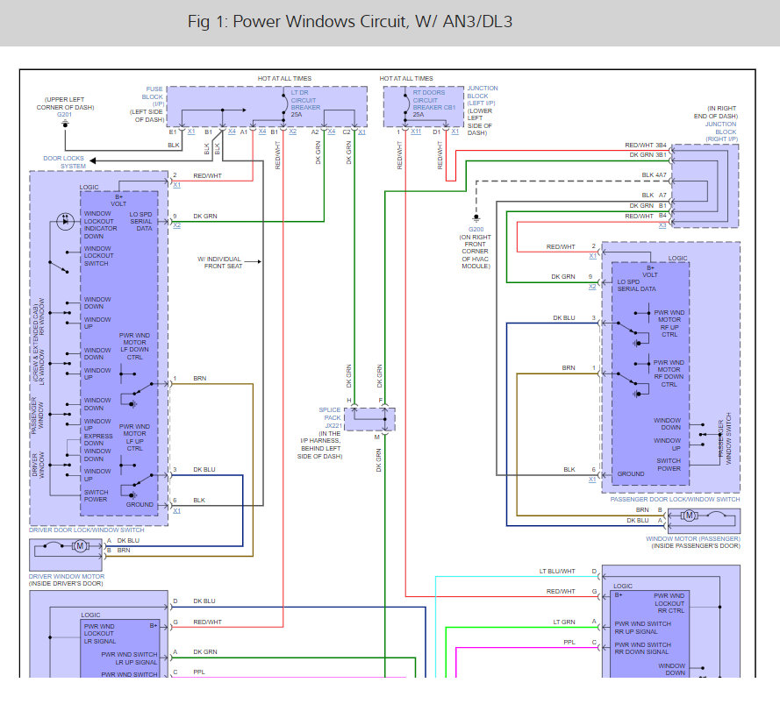Open the DRIVER DOOR LOCK/WINDOW SWITCH link
Viewport: 780px width, 704px height.
pyautogui.click(x=86, y=530)
